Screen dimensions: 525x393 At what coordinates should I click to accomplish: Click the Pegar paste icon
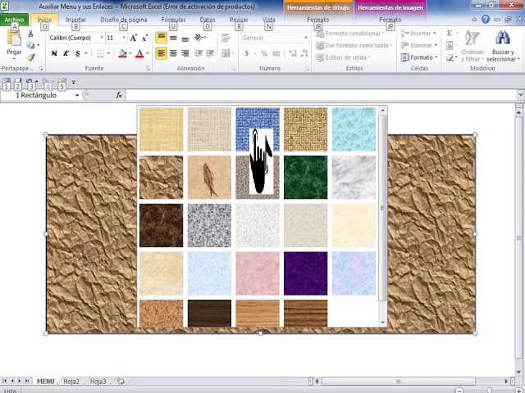(x=14, y=38)
